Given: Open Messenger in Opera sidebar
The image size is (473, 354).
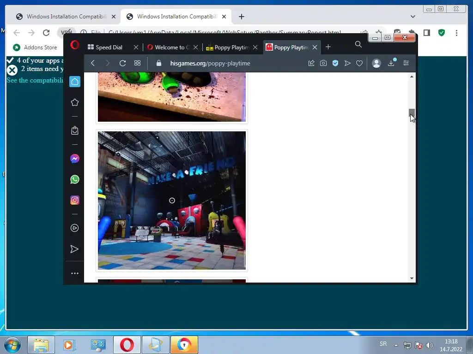Looking at the screenshot, I should (x=75, y=159).
